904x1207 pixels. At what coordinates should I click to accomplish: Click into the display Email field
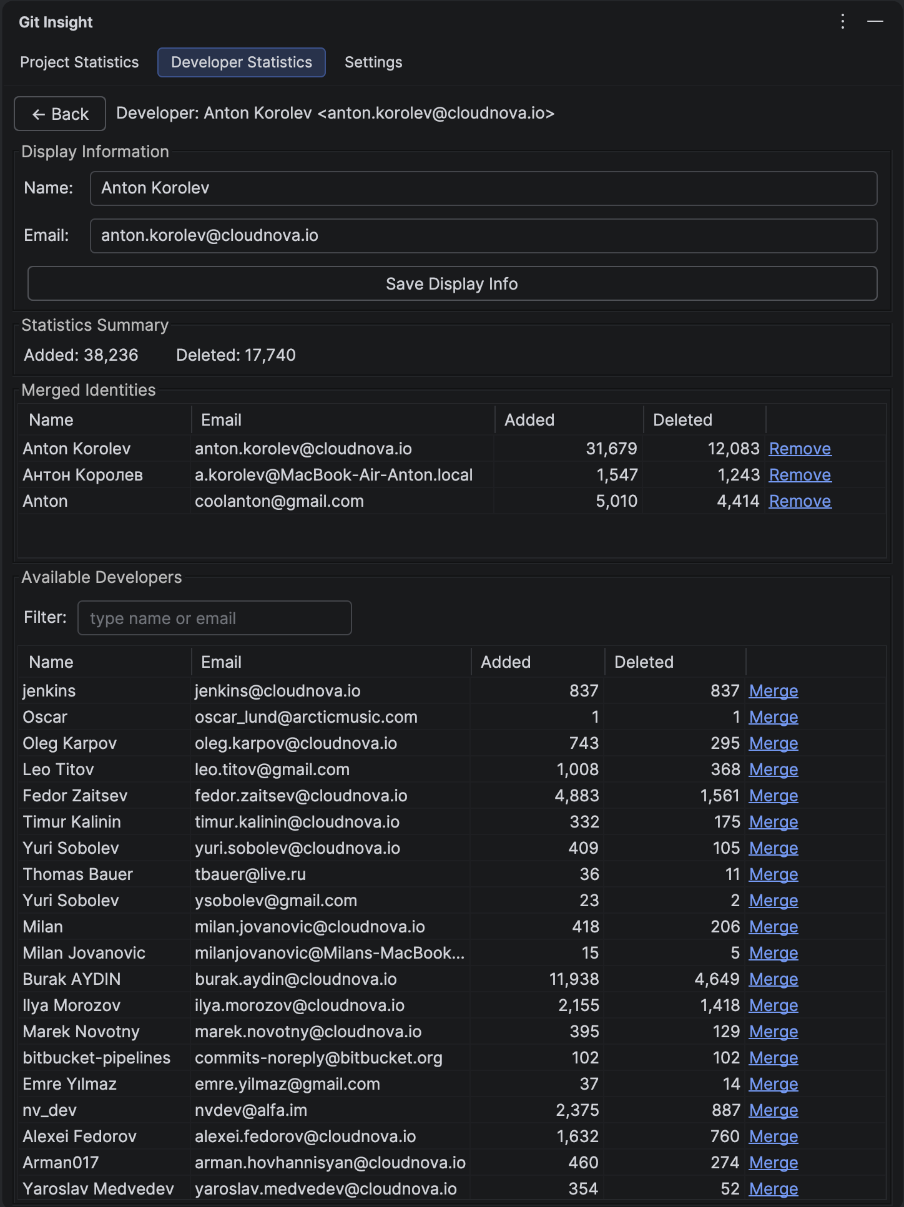click(x=483, y=236)
